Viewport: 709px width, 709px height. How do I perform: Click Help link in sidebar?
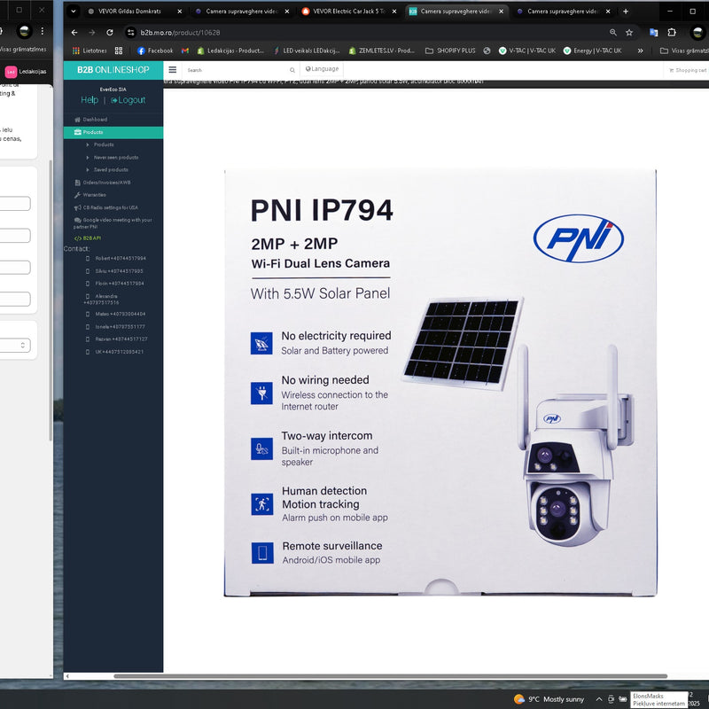click(x=90, y=100)
